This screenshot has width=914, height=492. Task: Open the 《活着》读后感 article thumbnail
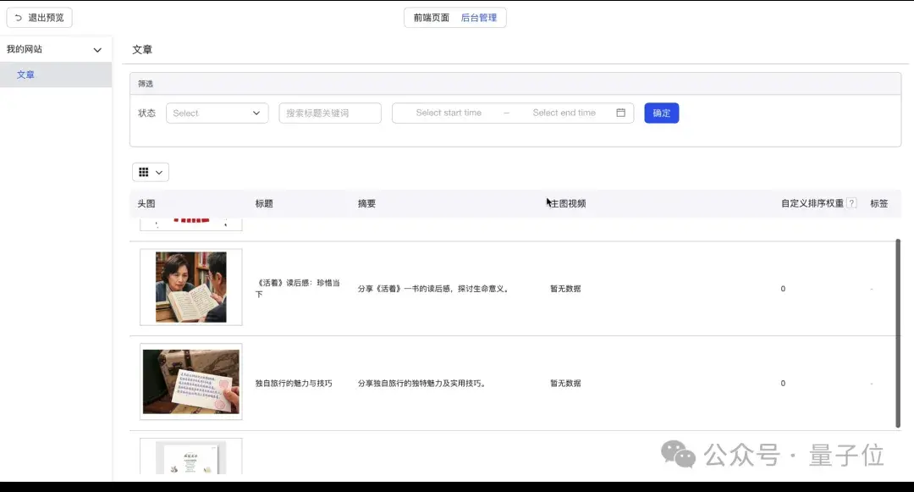click(x=190, y=287)
